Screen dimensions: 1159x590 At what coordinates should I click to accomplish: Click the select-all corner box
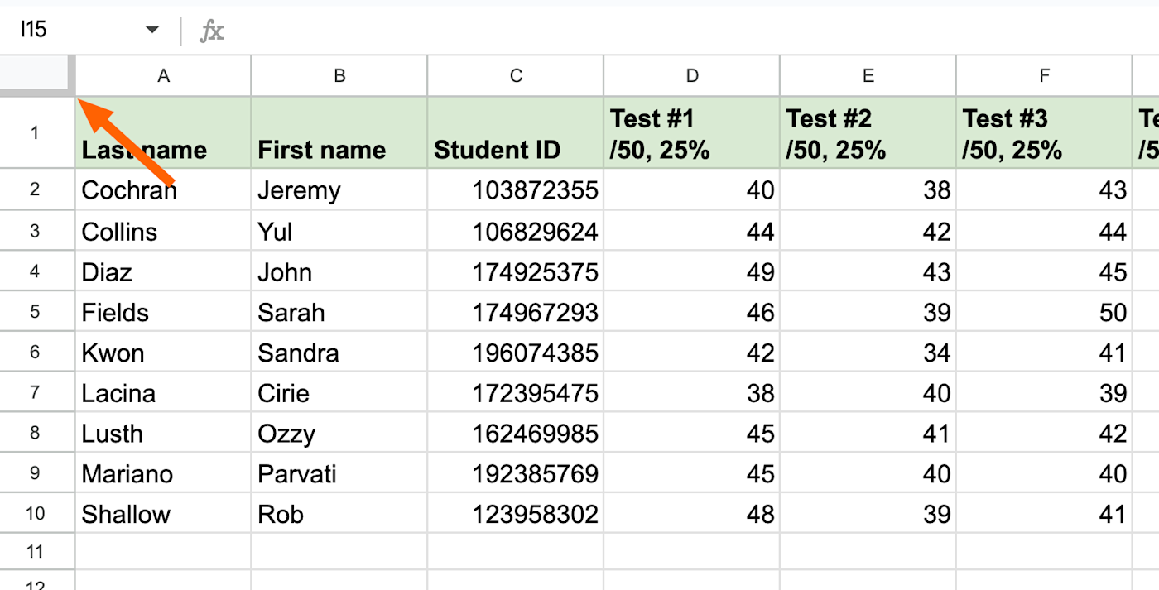coord(35,75)
